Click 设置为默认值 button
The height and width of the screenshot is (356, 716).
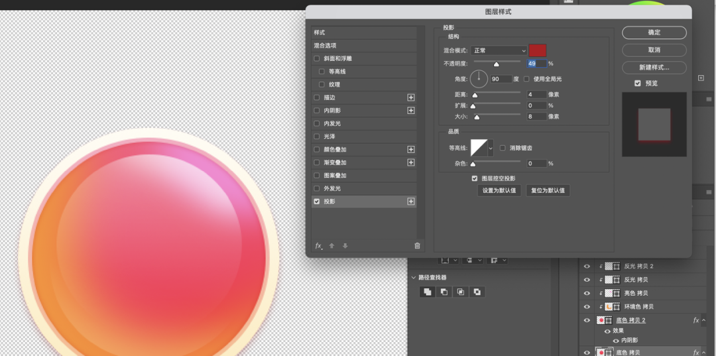[499, 190]
